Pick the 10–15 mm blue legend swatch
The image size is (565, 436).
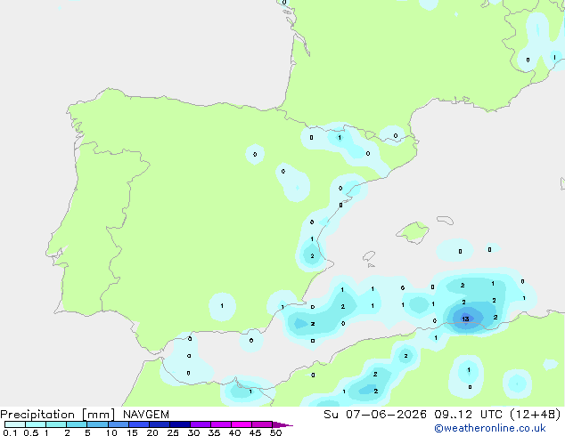point(118,424)
